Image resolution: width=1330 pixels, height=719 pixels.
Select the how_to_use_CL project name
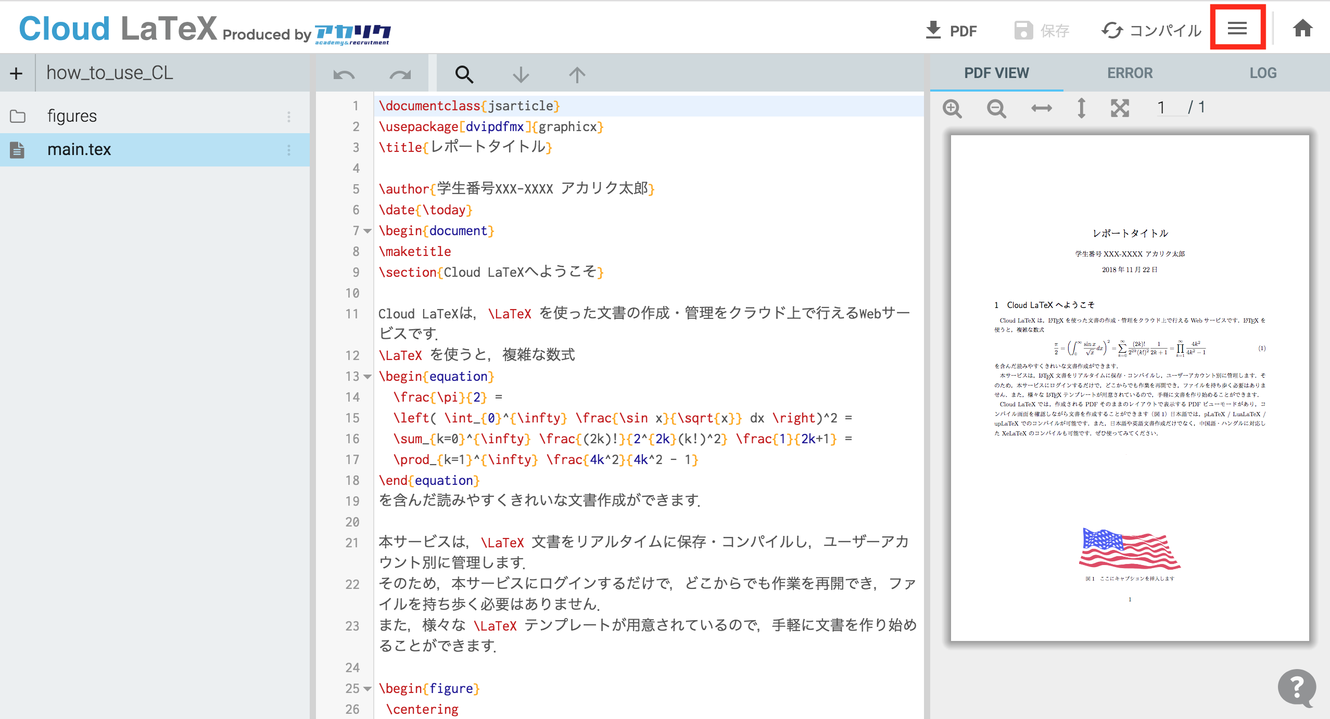pos(110,73)
